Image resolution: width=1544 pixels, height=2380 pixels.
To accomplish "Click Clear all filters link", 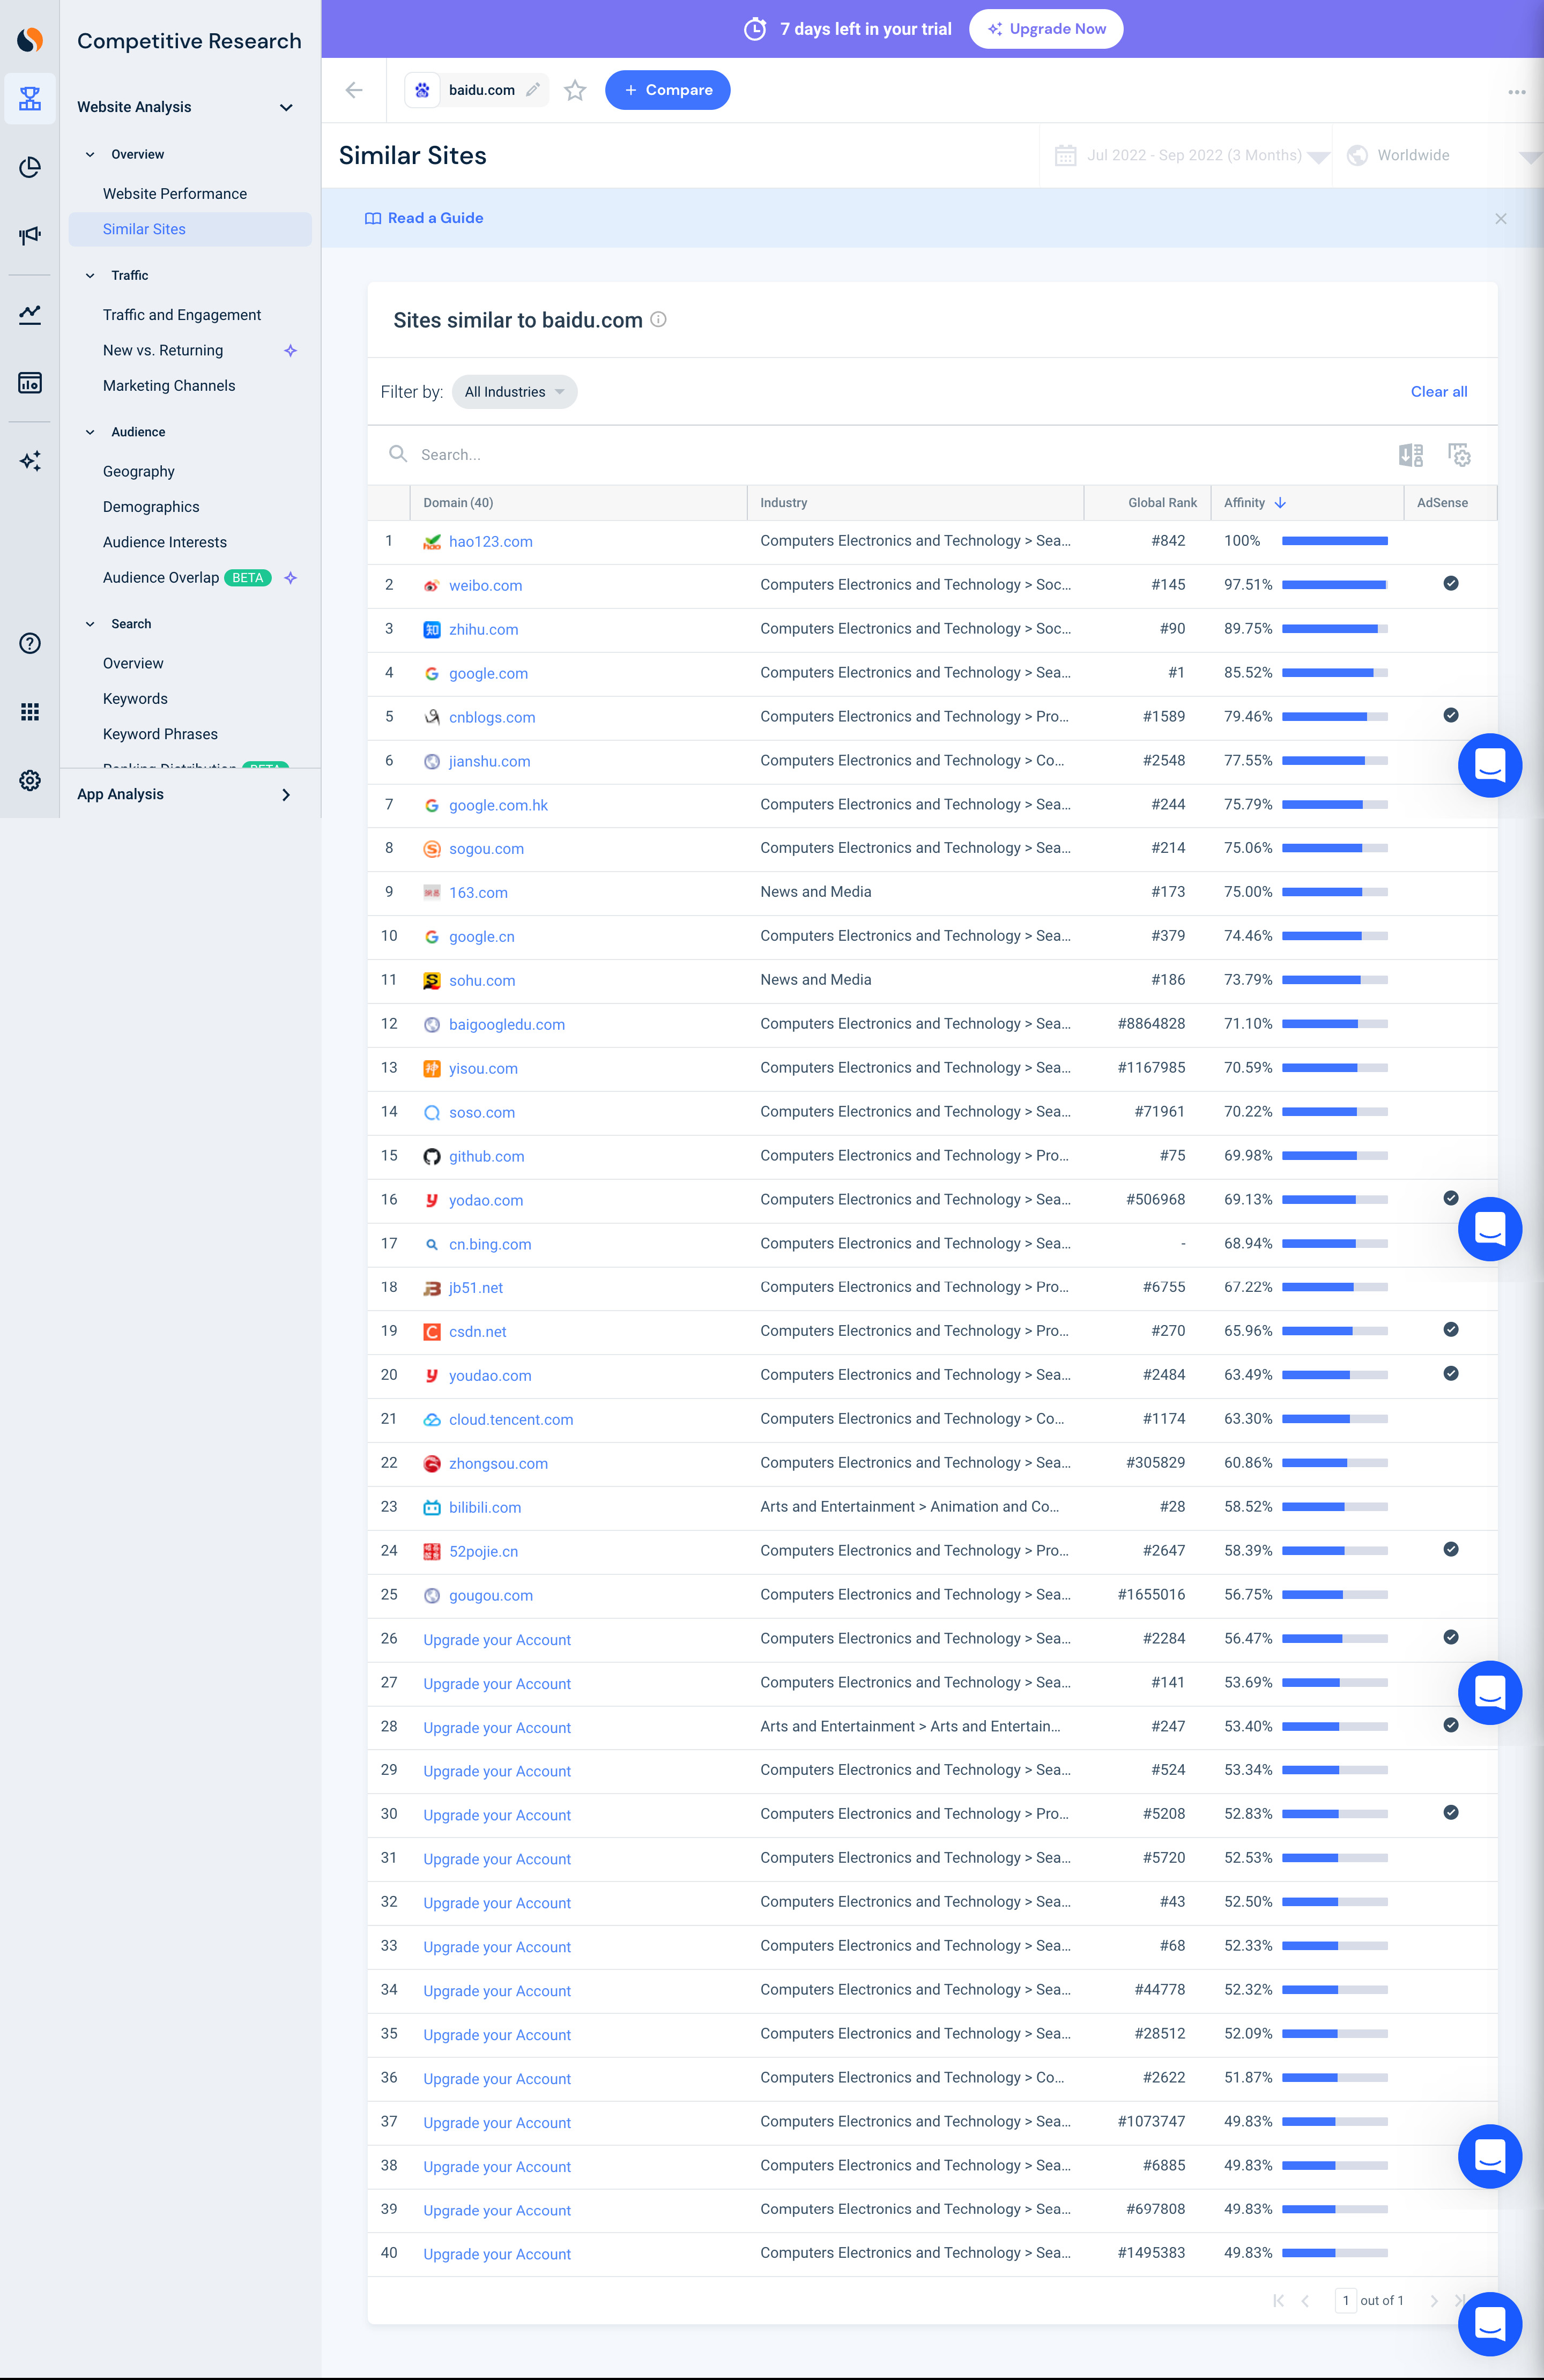I will (x=1439, y=392).
